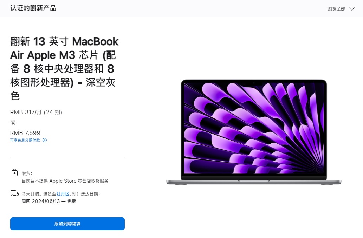Image resolution: width=363 pixels, height=238 pixels.
Task: Expand the chevron next to 浏览全部
Action: pos(352,9)
